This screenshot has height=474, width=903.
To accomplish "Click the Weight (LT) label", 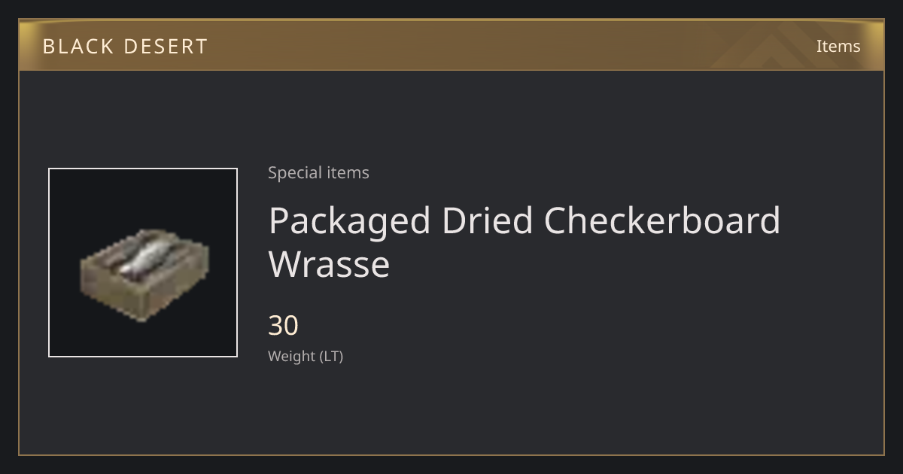I will tap(306, 356).
